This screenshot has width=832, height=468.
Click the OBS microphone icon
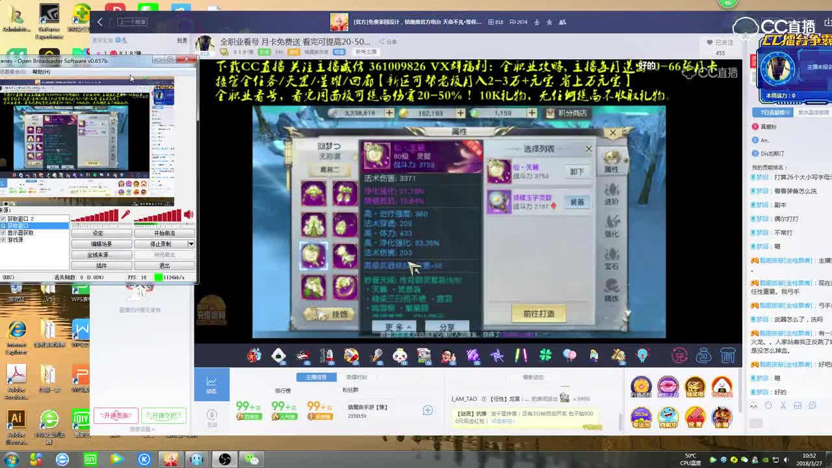125,214
